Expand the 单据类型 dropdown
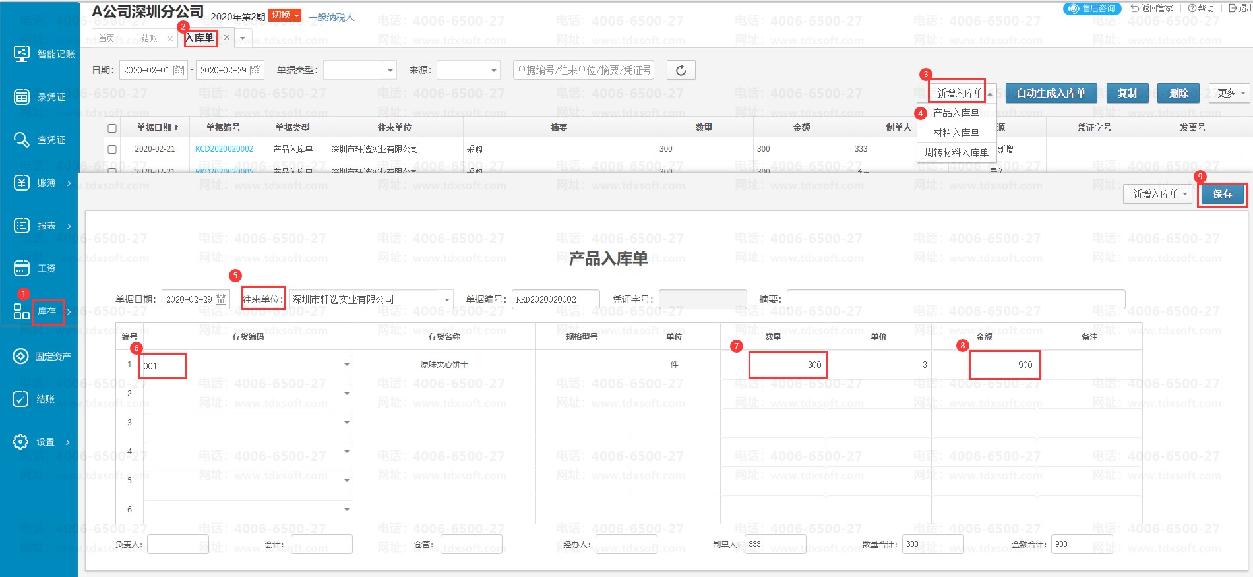The width and height of the screenshot is (1253, 577). click(390, 70)
